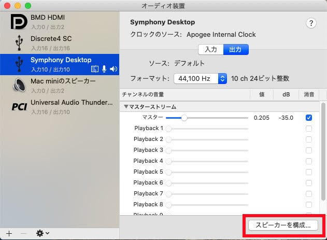Uncheck the Master mute checkbox
This screenshot has height=240, width=327.
[309, 118]
